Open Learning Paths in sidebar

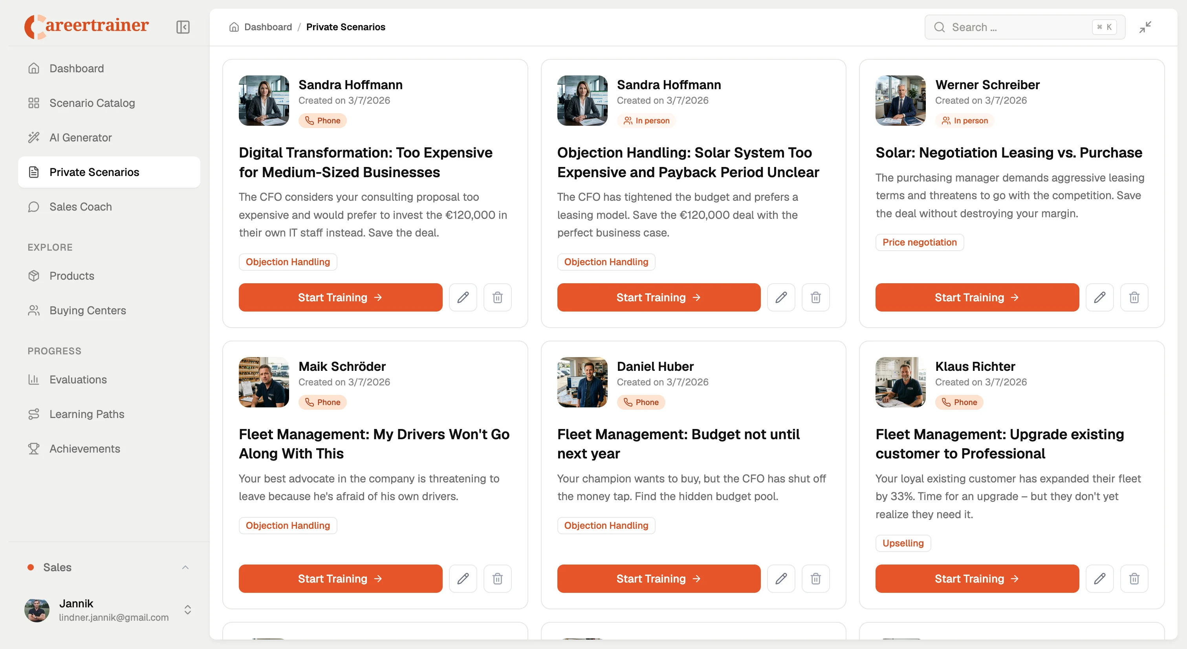click(109, 414)
